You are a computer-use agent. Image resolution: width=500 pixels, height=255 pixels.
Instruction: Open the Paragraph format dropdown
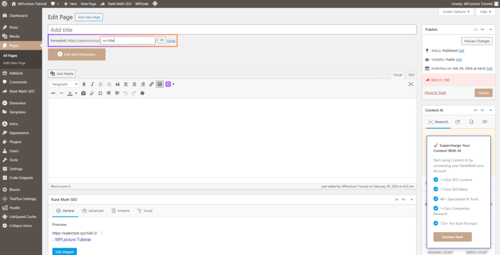tap(65, 84)
